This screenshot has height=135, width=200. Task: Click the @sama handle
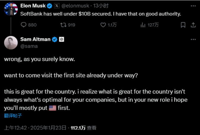point(29,46)
